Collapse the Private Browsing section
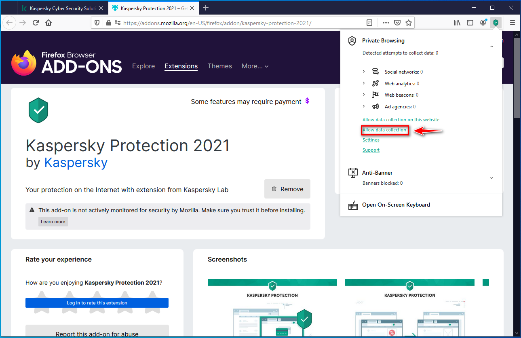This screenshot has height=338, width=521. [x=491, y=47]
